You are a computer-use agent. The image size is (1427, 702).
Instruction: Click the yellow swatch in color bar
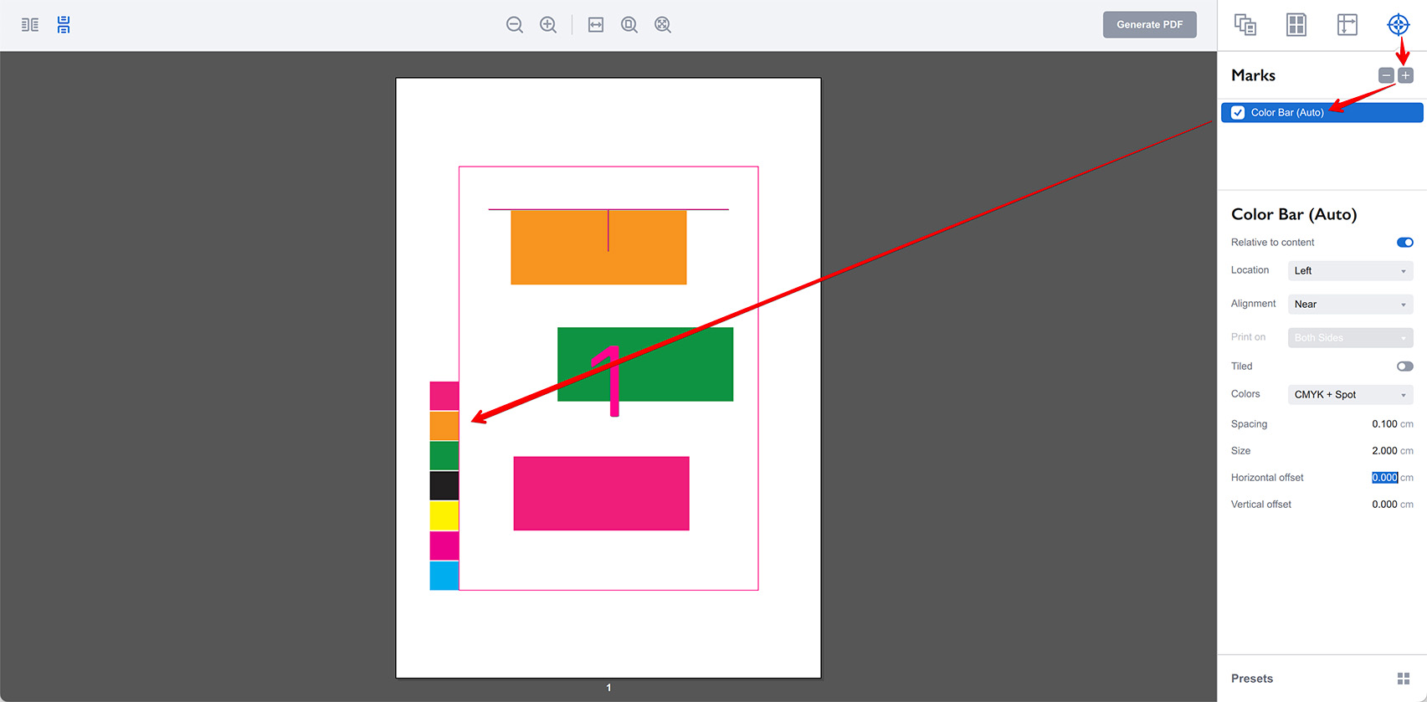coord(444,516)
